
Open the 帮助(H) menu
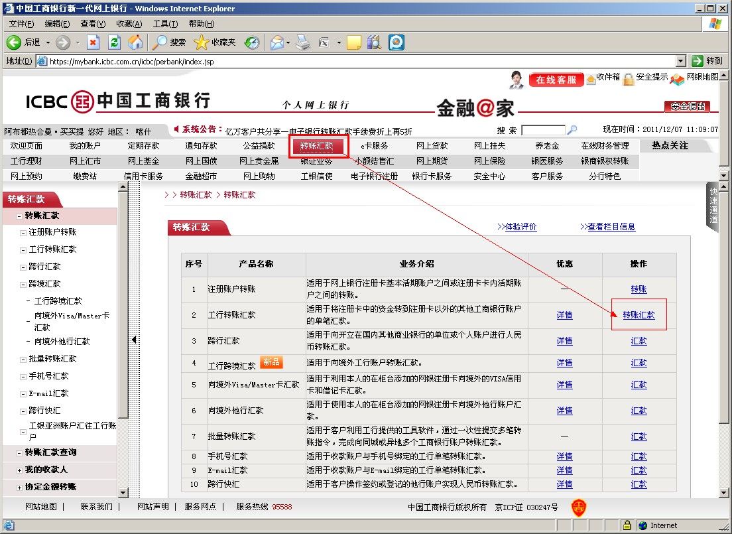(201, 24)
